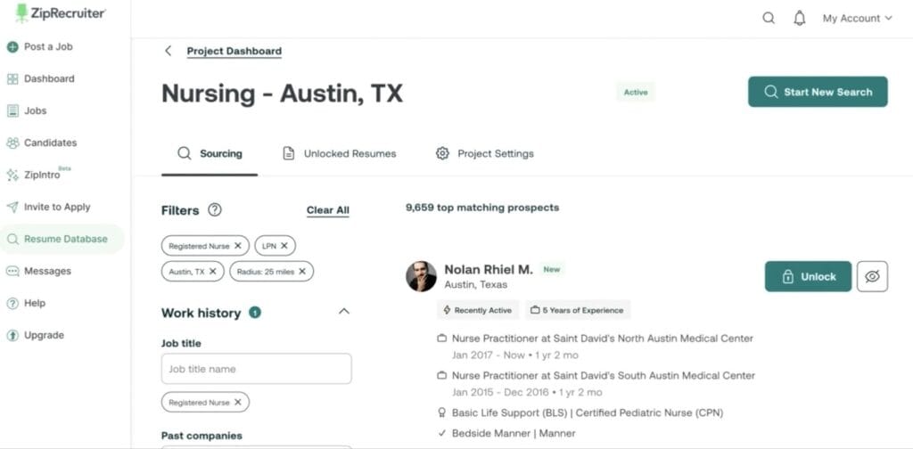
Task: Click the Basic Life Support (BLS) certification line
Action: [x=588, y=413]
